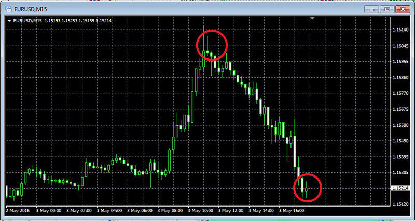Click the EURUSD,M15 window title text
This screenshot has height=221, width=415.
(x=30, y=9)
